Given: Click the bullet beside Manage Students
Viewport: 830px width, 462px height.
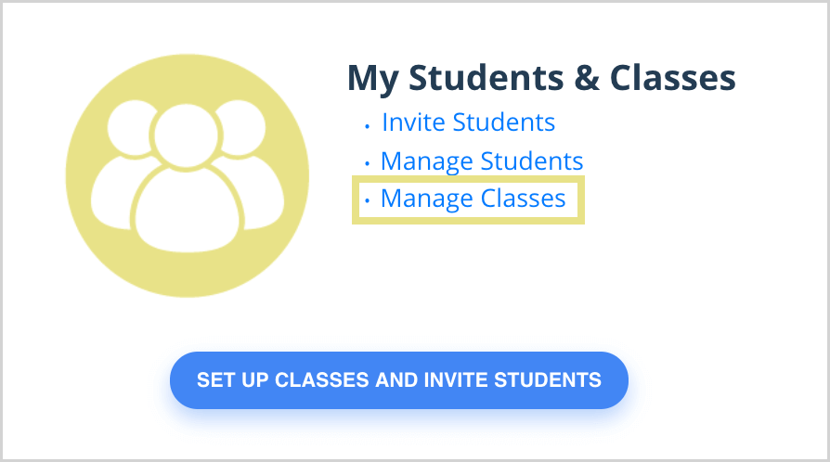Looking at the screenshot, I should pos(367,163).
